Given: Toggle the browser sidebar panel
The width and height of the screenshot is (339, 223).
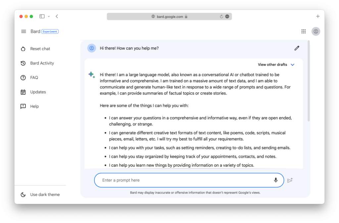Looking at the screenshot, I should coord(42,17).
